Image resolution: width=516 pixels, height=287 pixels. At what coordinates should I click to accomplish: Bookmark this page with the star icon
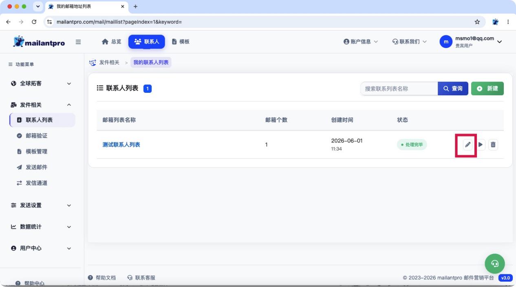[x=477, y=22]
